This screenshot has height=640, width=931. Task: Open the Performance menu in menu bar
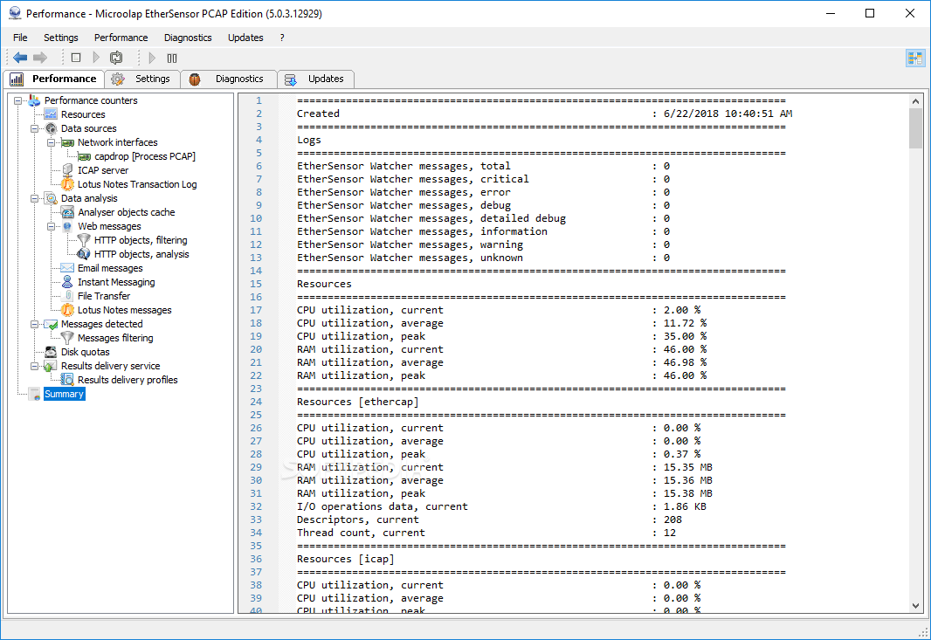pyautogui.click(x=121, y=38)
